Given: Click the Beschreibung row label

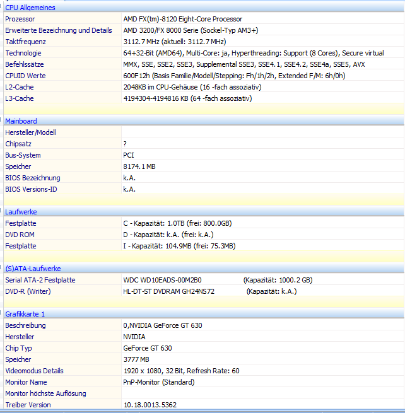Looking at the screenshot, I should tap(25, 325).
